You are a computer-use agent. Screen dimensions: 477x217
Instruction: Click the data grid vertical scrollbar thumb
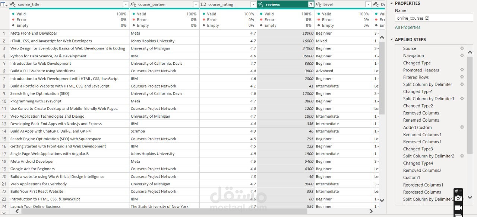pos(382,78)
